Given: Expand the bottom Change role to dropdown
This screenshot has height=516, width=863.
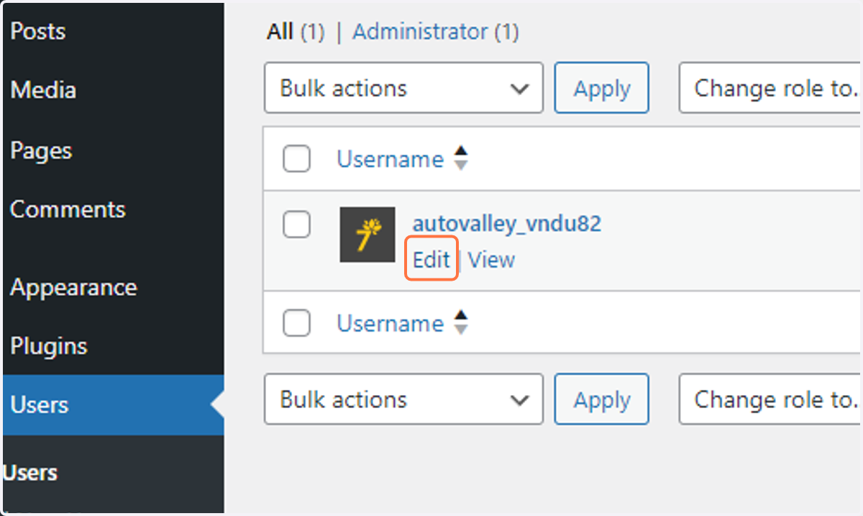Looking at the screenshot, I should click(x=770, y=399).
